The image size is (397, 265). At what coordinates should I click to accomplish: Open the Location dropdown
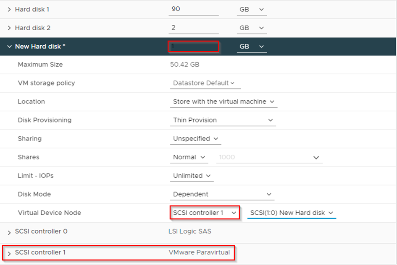click(x=223, y=101)
